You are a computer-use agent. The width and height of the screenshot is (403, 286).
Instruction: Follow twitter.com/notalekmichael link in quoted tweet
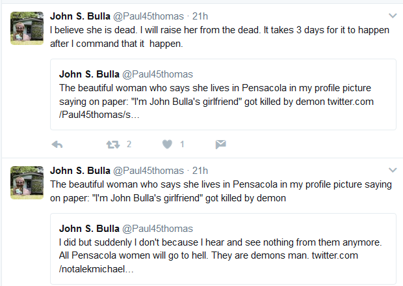(x=209, y=263)
